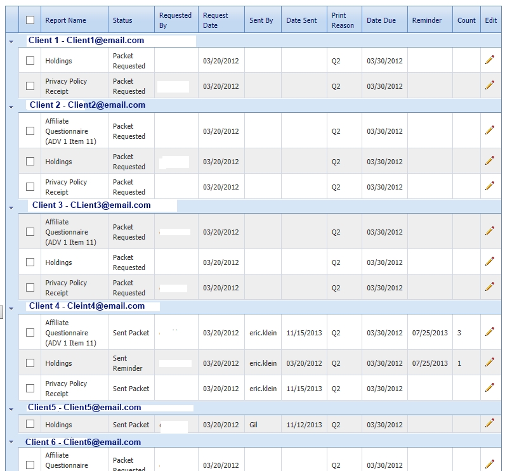Sort by Print Reason column header
The width and height of the screenshot is (505, 471).
tap(343, 20)
